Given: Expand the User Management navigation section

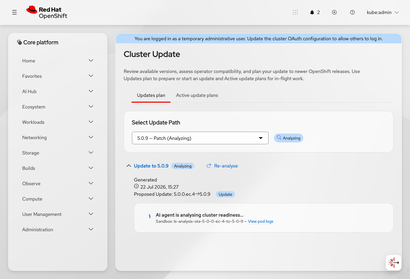Looking at the screenshot, I should coord(58,214).
